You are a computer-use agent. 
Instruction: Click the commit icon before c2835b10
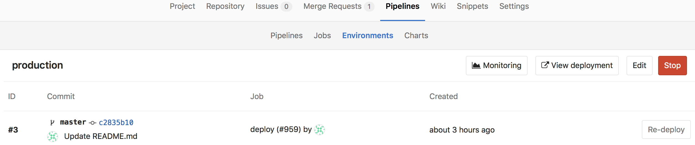[93, 123]
